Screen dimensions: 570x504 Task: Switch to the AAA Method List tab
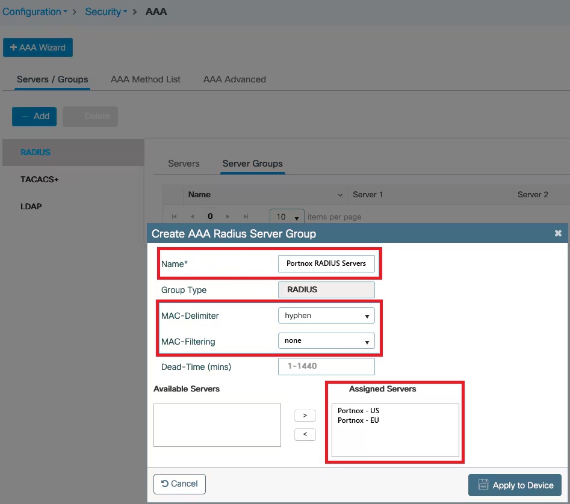click(145, 79)
